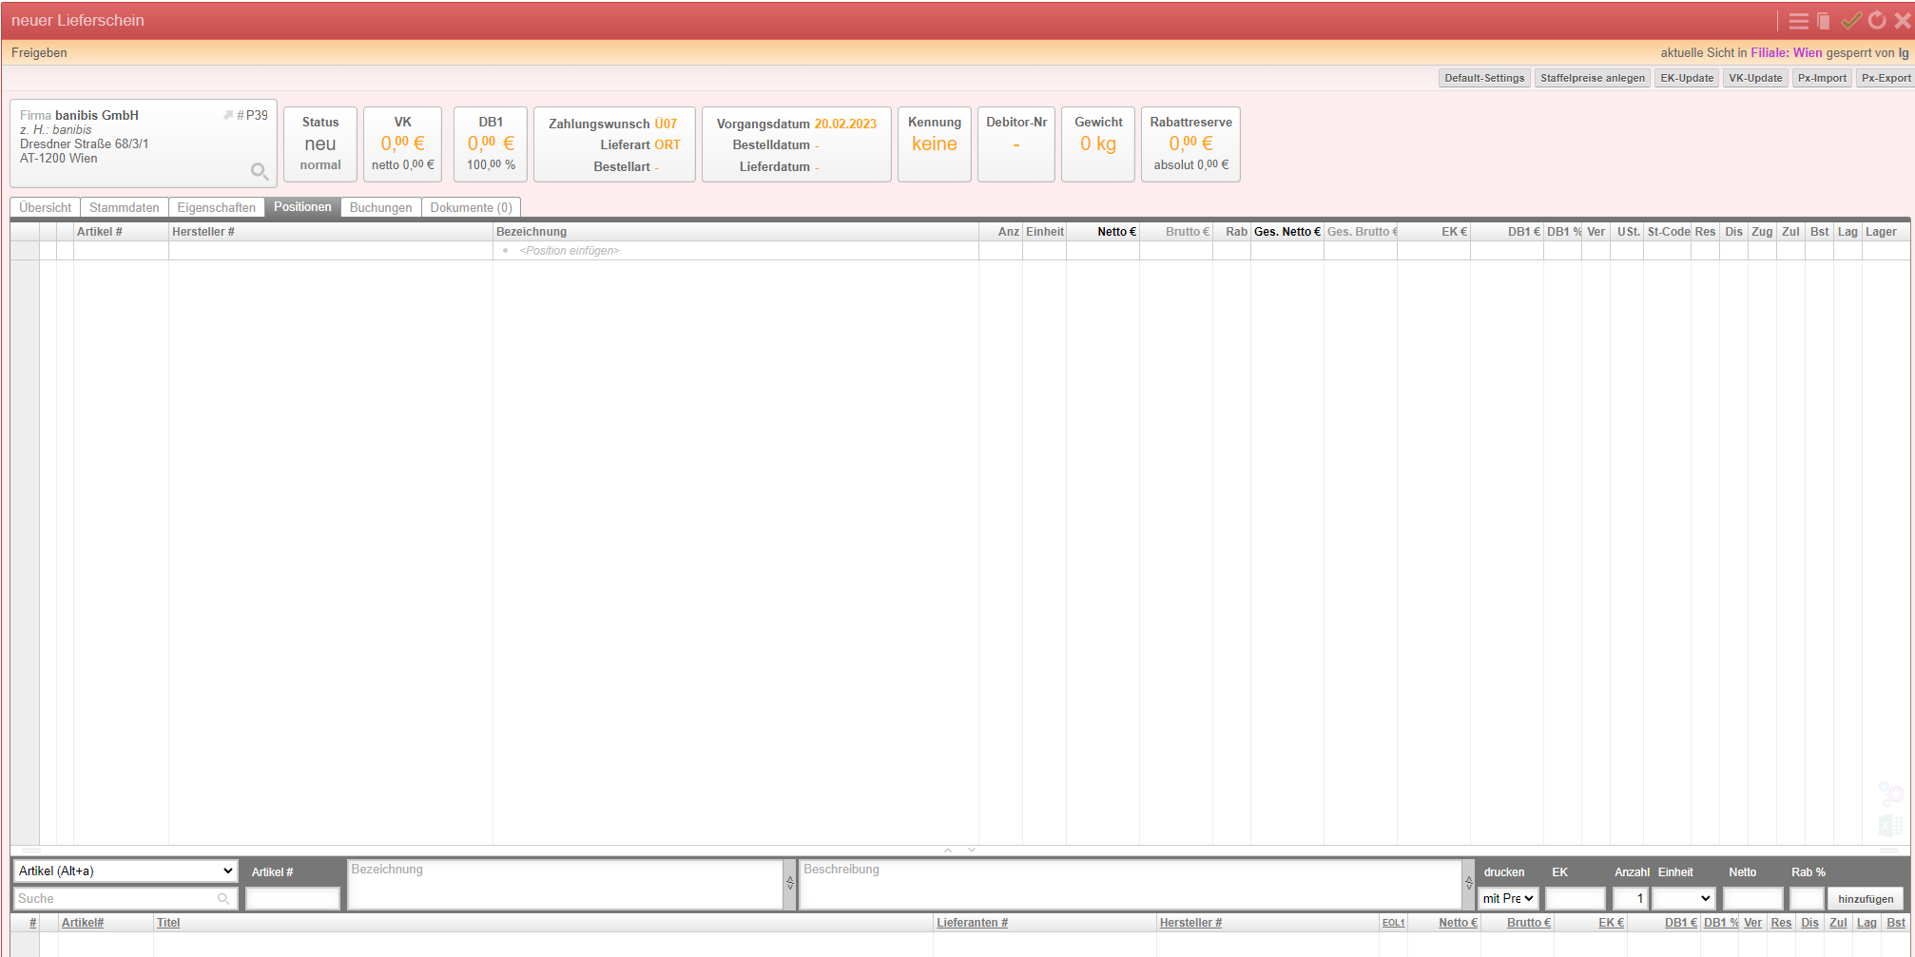
Task: Close the Lieferschein with the X icon
Action: pyautogui.click(x=1903, y=20)
